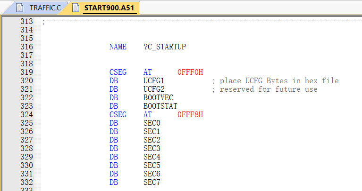Click the file icon on START900.A51 tab

tap(76, 8)
